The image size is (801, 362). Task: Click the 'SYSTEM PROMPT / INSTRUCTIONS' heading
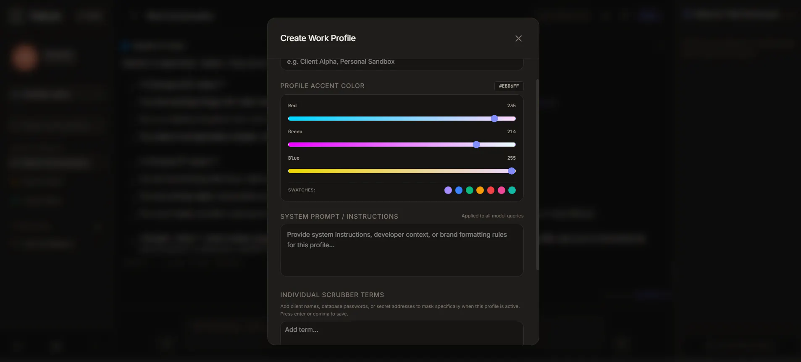pos(339,217)
